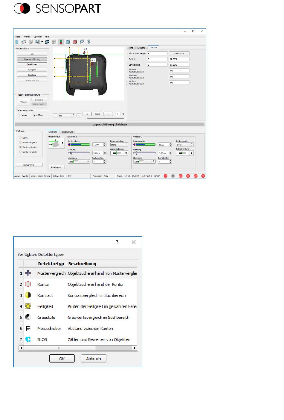Screen dimensions: 284x420
Task: Click the Ergebnisse button
Action: coord(56,167)
